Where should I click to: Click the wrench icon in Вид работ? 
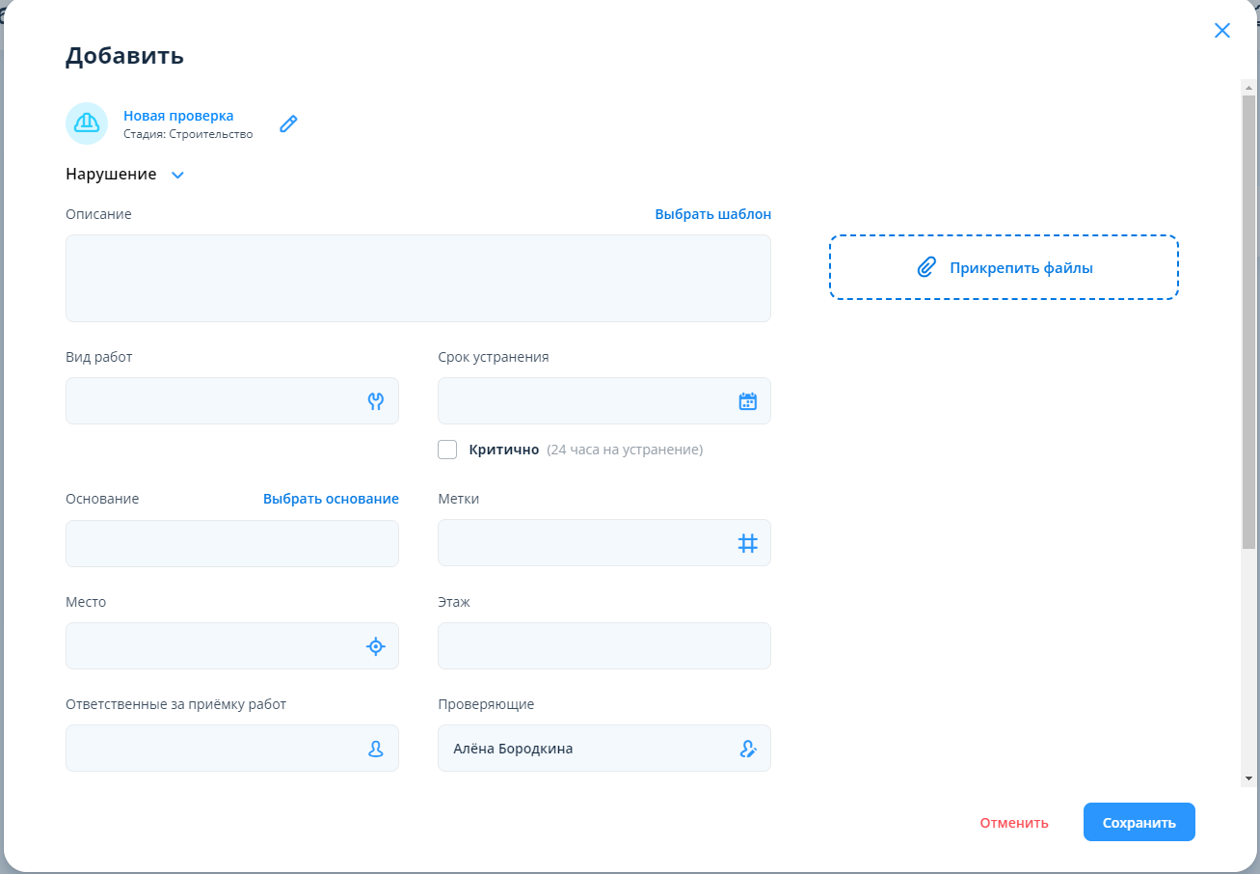click(376, 401)
